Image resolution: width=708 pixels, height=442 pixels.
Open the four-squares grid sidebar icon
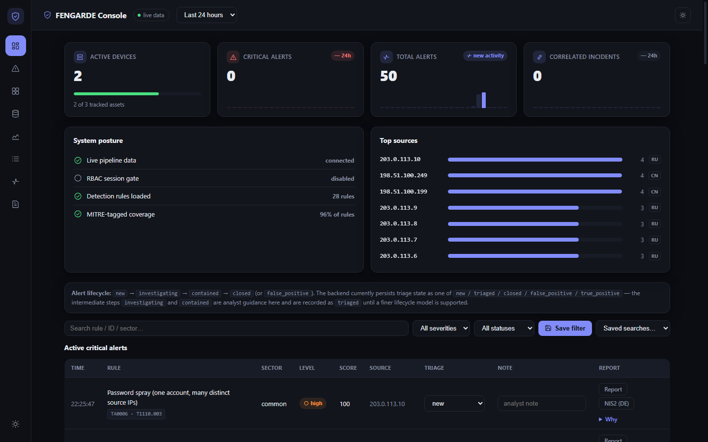pyautogui.click(x=15, y=91)
